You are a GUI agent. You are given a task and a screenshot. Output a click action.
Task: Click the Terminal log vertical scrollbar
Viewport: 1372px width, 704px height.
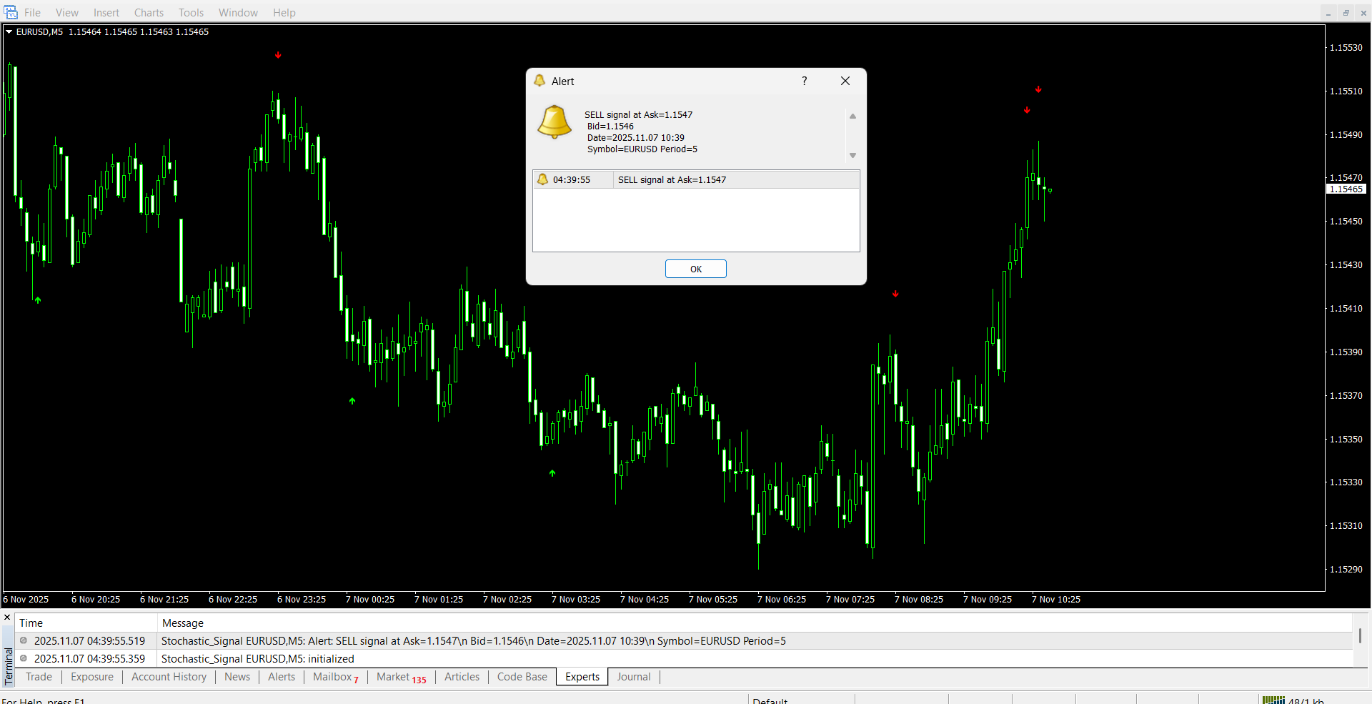[1359, 635]
